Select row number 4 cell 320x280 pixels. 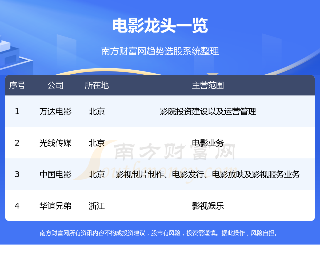17,206
